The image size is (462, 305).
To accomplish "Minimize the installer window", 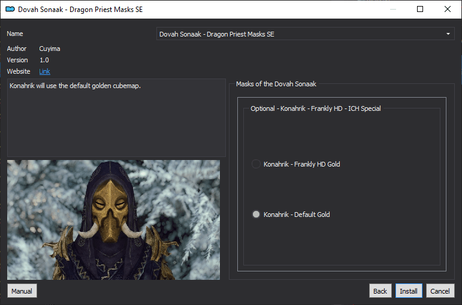I will click(392, 9).
